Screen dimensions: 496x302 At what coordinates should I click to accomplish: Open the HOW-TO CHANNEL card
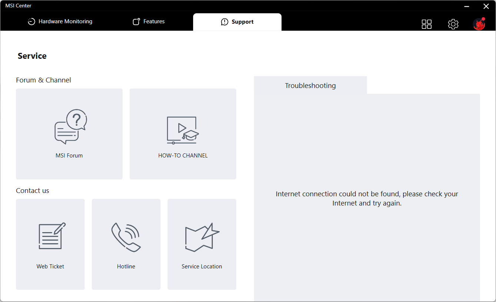click(183, 134)
